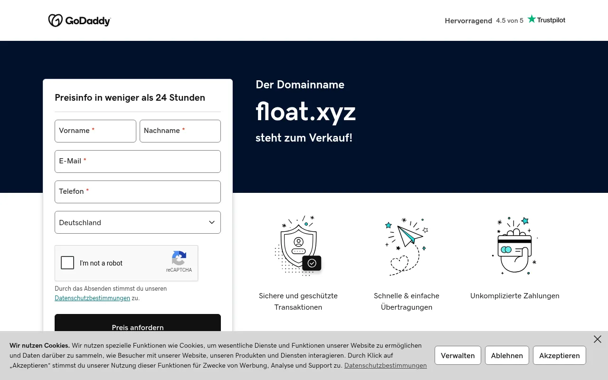Image resolution: width=608 pixels, height=380 pixels.
Task: Click the Der Domainname text
Action: click(x=300, y=85)
